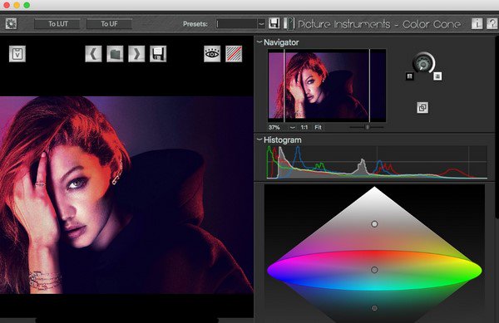Click the split compare view icon in top toolbar
This screenshot has height=323, width=499.
pos(289,24)
